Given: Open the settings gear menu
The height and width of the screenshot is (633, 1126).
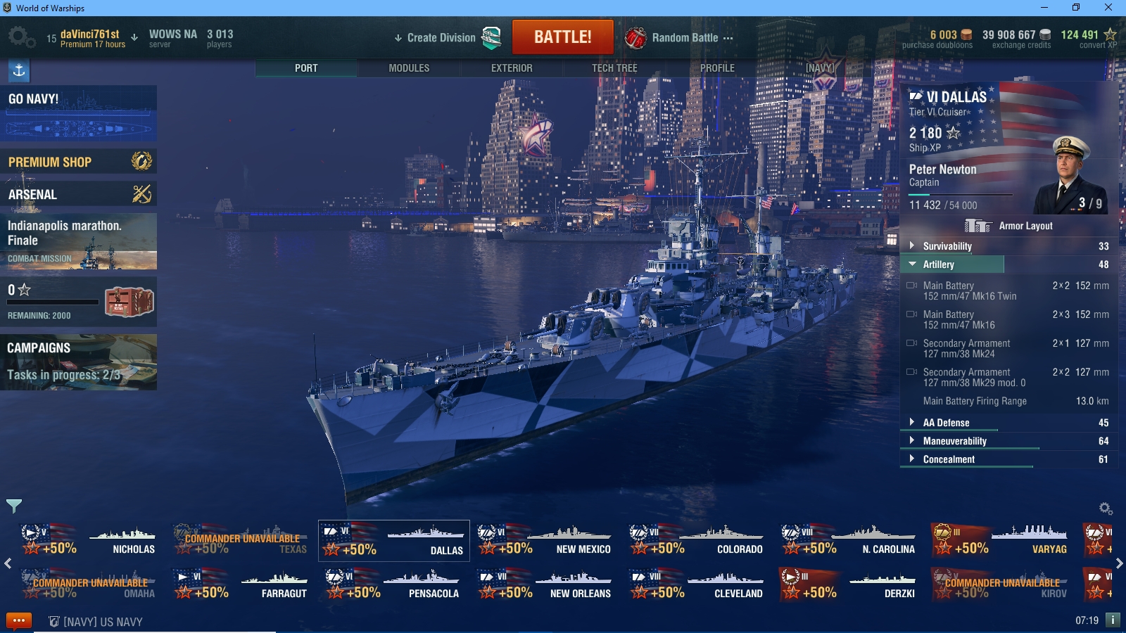Looking at the screenshot, I should [x=21, y=37].
